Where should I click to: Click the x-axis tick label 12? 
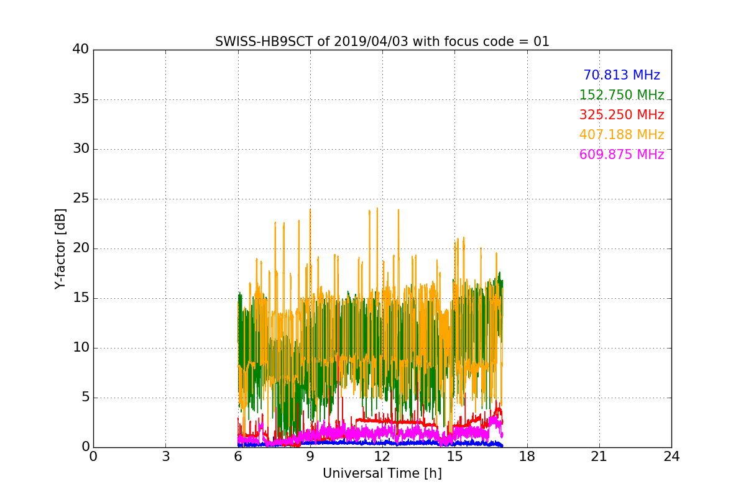[382, 457]
